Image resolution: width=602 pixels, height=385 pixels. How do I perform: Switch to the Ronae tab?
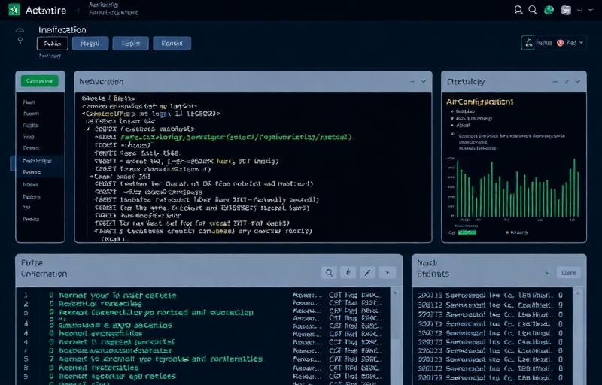tap(172, 44)
